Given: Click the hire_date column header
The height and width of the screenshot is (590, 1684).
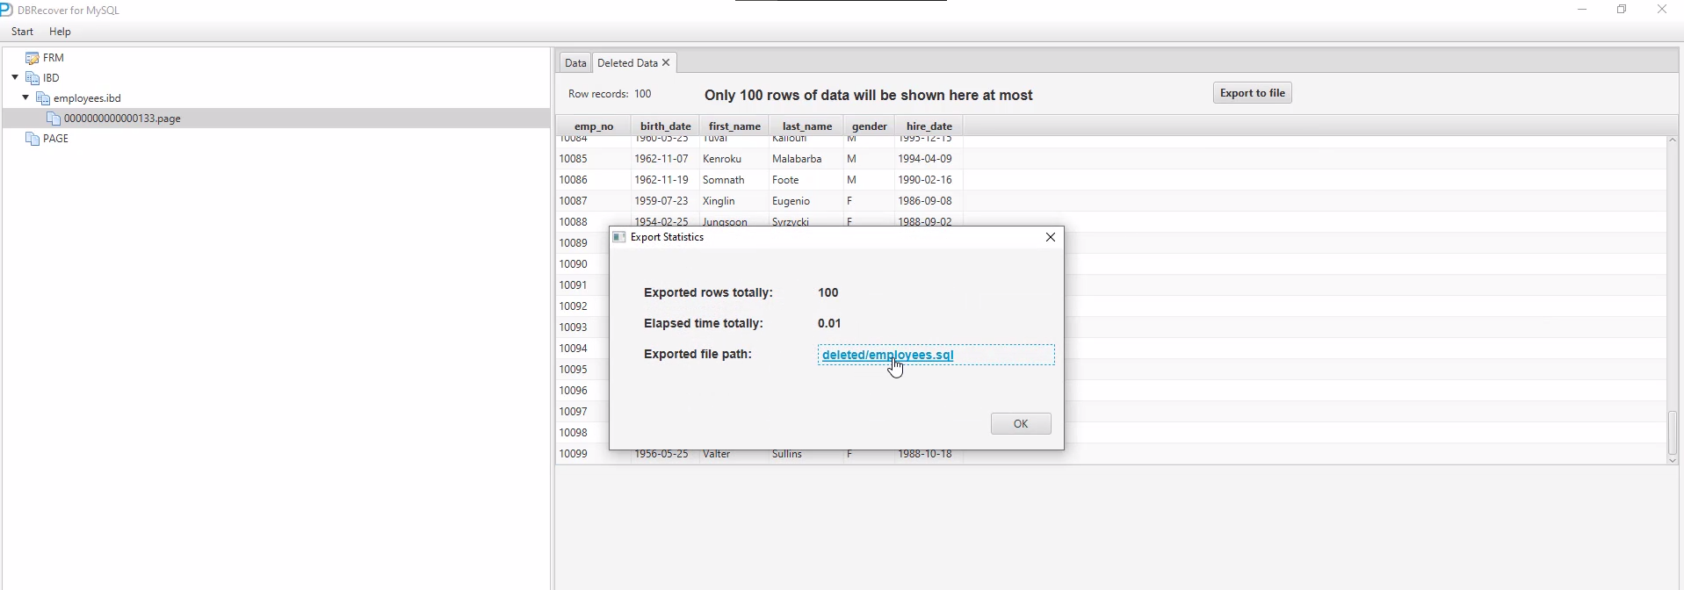Looking at the screenshot, I should pos(929,126).
